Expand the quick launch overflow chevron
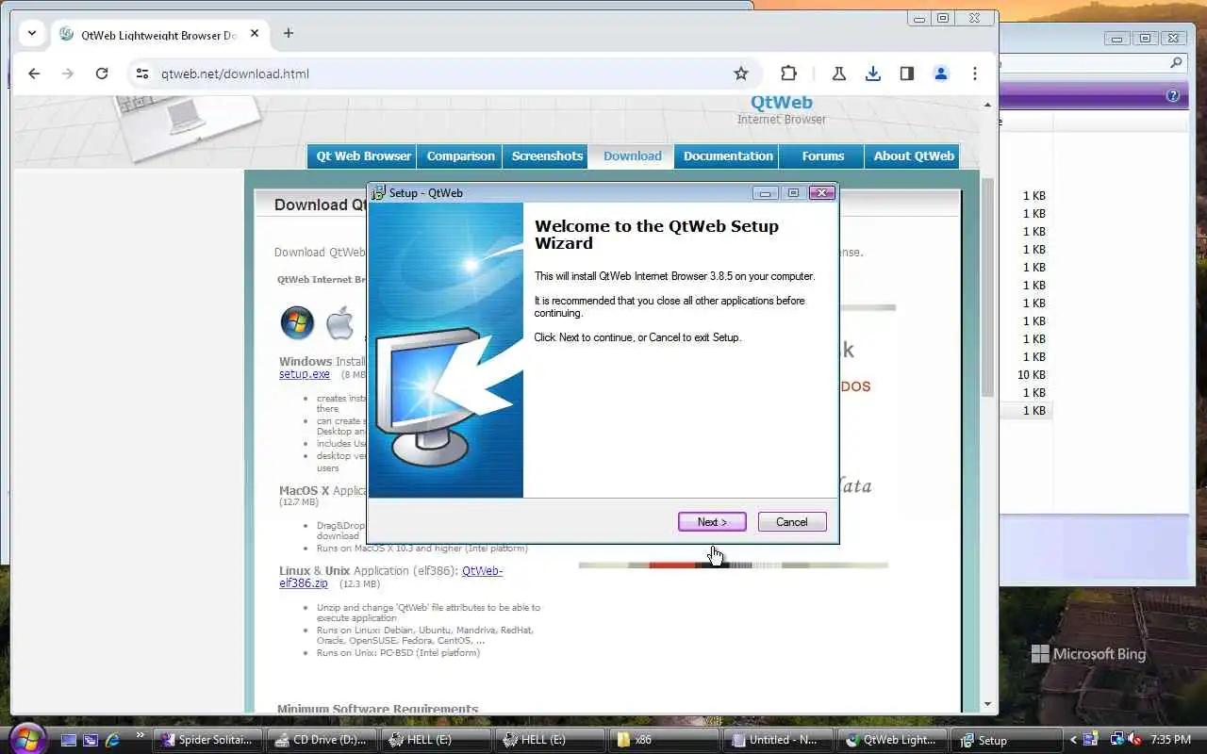 click(x=141, y=735)
